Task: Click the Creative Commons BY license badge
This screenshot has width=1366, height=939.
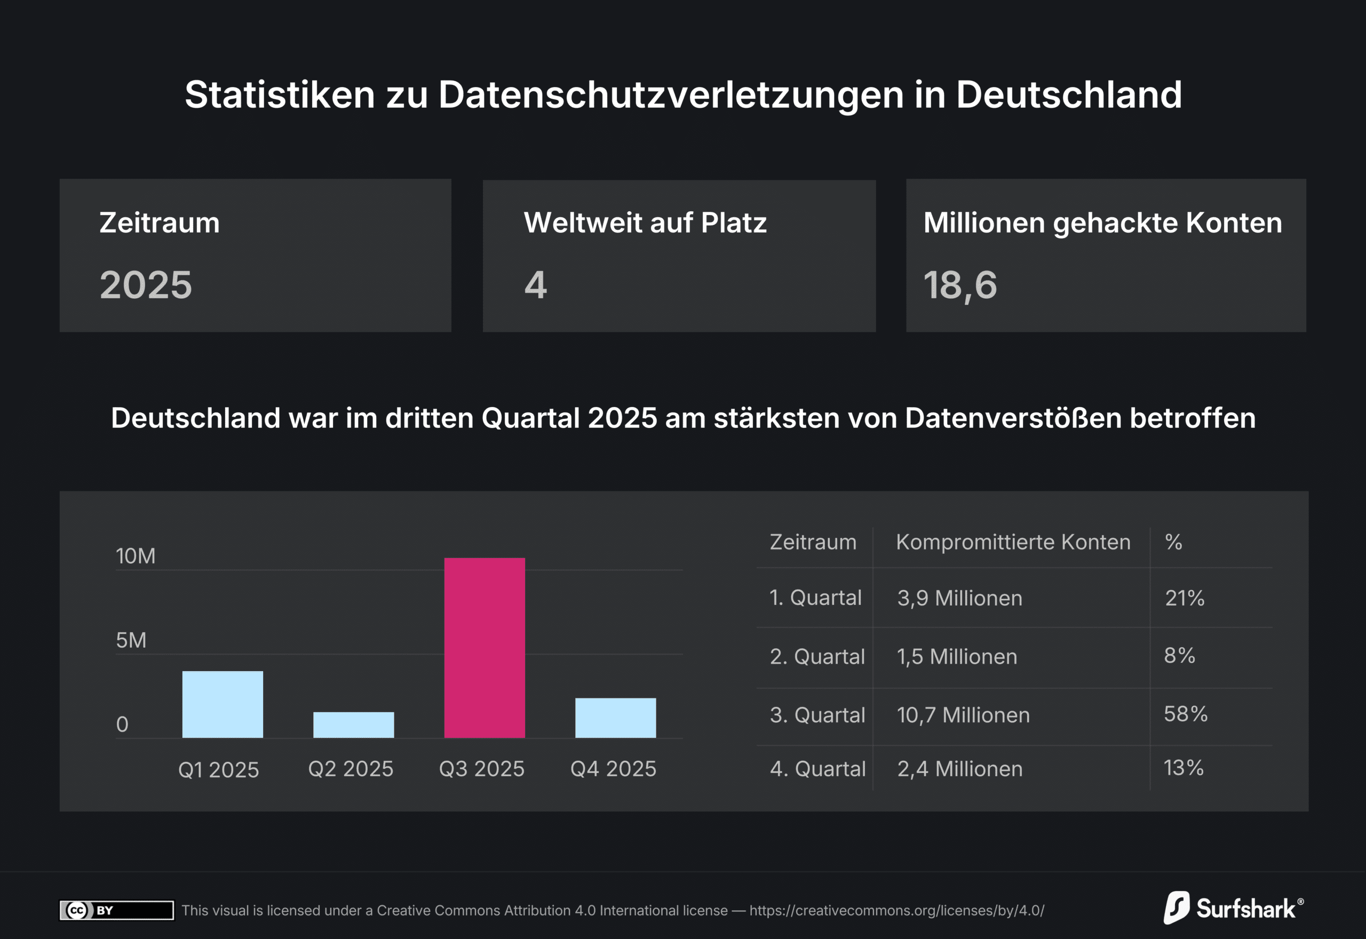Action: click(x=116, y=910)
